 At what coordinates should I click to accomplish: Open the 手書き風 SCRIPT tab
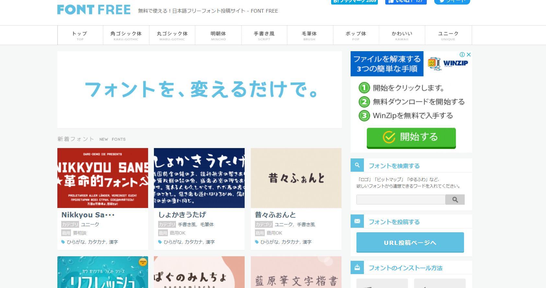tap(264, 35)
